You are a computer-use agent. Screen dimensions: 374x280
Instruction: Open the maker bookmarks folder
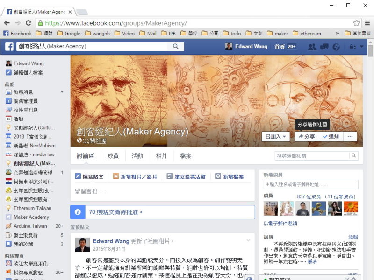click(x=277, y=33)
